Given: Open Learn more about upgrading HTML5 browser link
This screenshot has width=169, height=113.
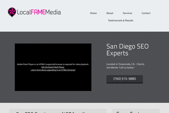Looking at the screenshot, I should click(53, 70).
